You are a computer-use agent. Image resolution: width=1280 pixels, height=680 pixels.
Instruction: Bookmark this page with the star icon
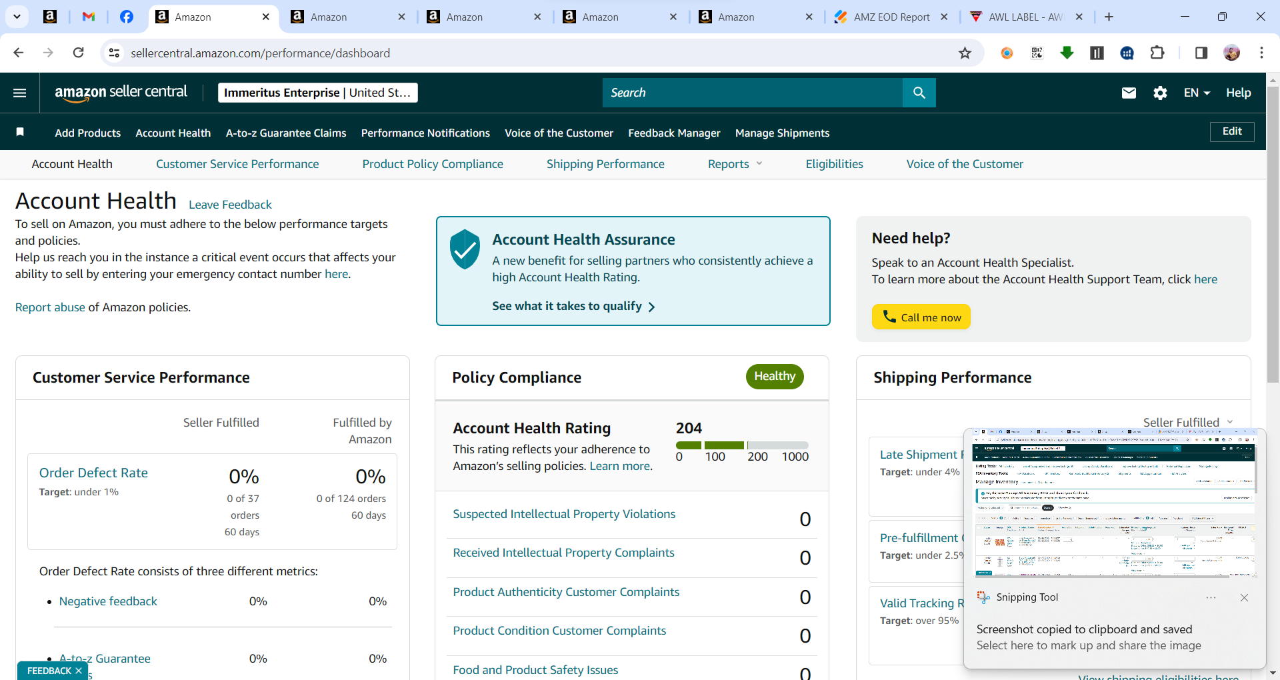pos(965,53)
